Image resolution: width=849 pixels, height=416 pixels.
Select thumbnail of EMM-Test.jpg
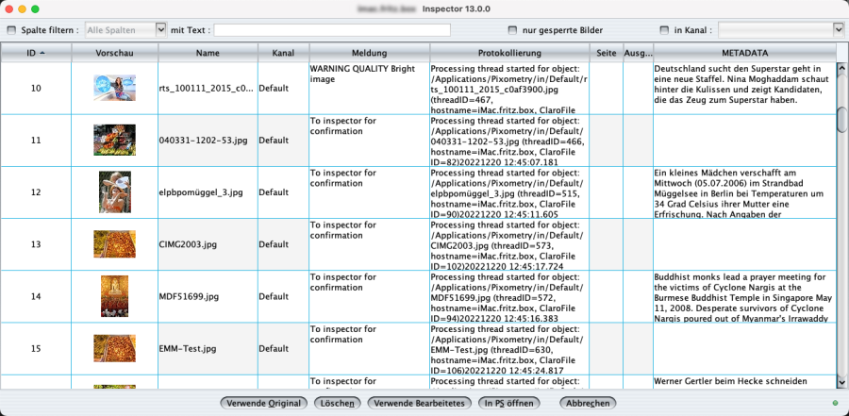(x=115, y=348)
